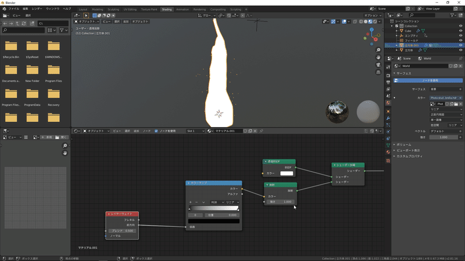Unlink World datablock with X icon
The height and width of the screenshot is (261, 465).
pyautogui.click(x=460, y=66)
